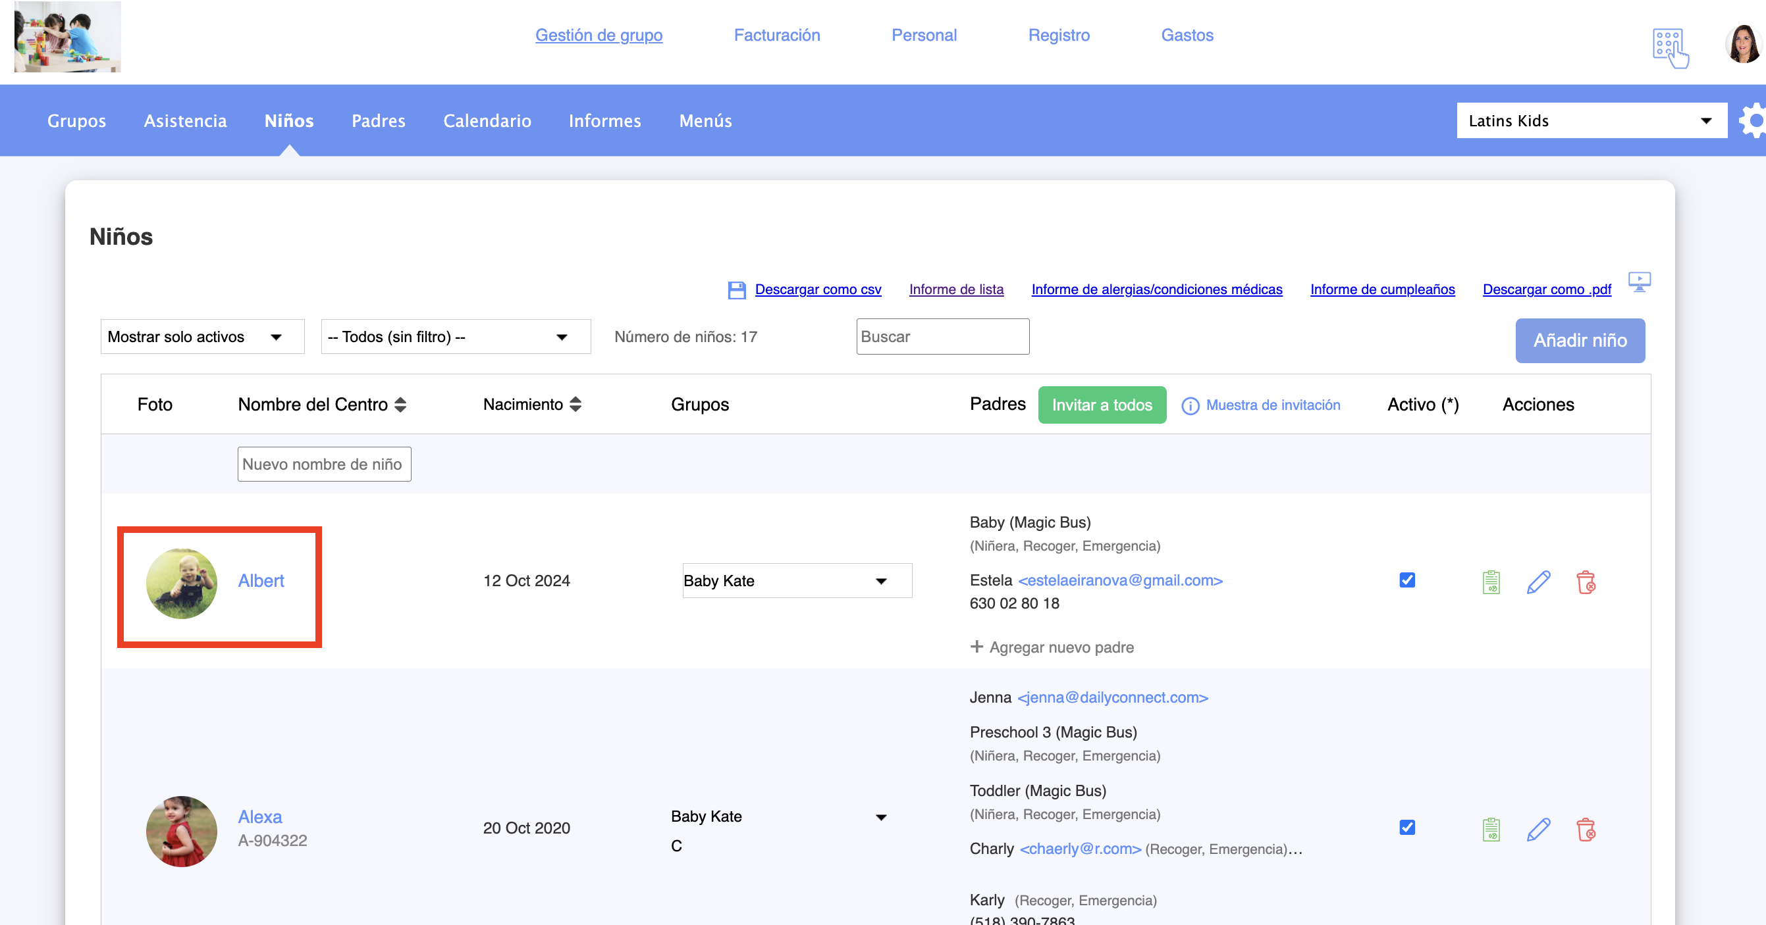Uncheck the Activo checkbox for Albert
The width and height of the screenshot is (1766, 925).
(x=1406, y=580)
